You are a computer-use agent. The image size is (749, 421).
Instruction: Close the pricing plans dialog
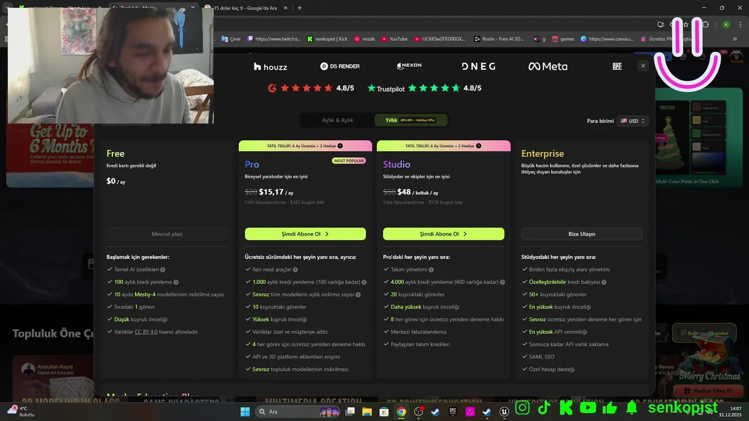pos(643,66)
